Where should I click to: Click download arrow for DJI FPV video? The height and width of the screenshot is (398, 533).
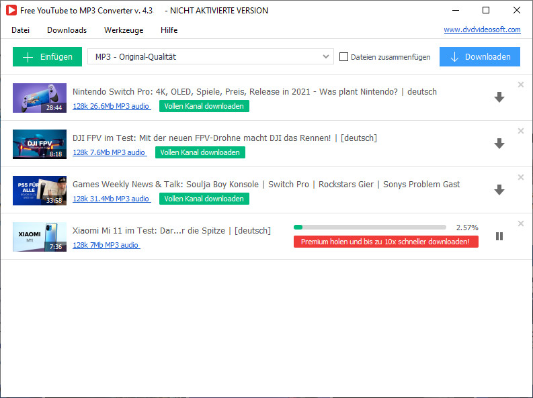click(499, 144)
